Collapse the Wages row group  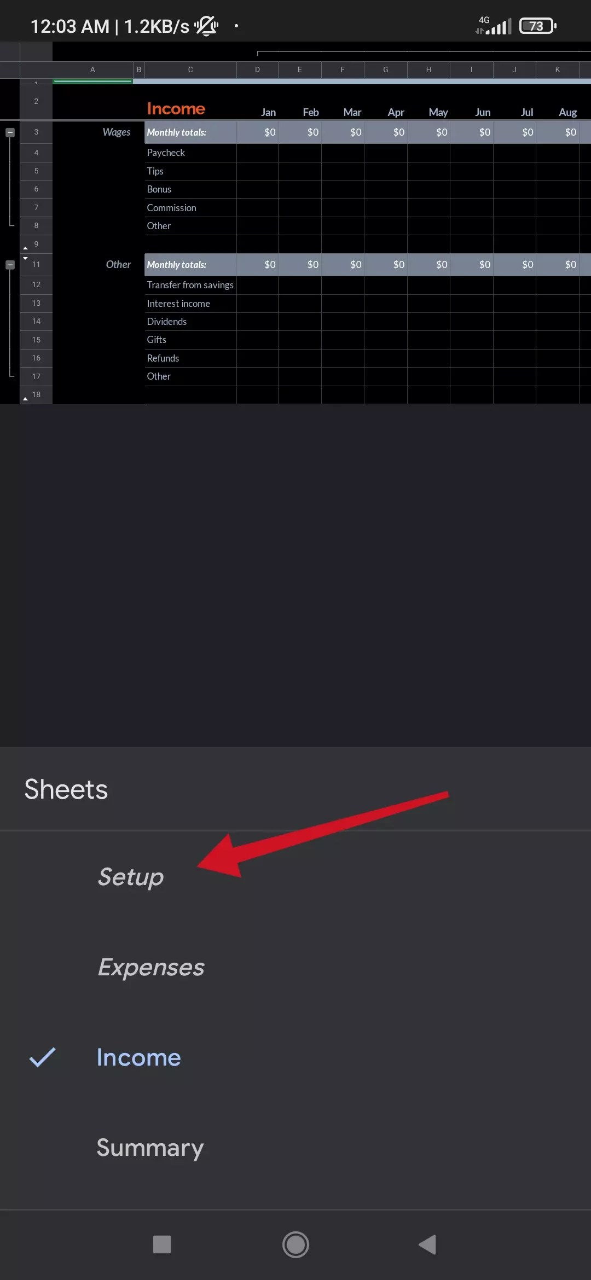click(x=10, y=132)
